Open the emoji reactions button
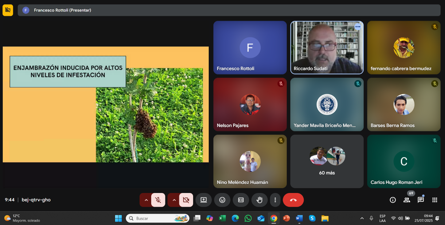Screen dimensions: 445x225 pos(222,200)
